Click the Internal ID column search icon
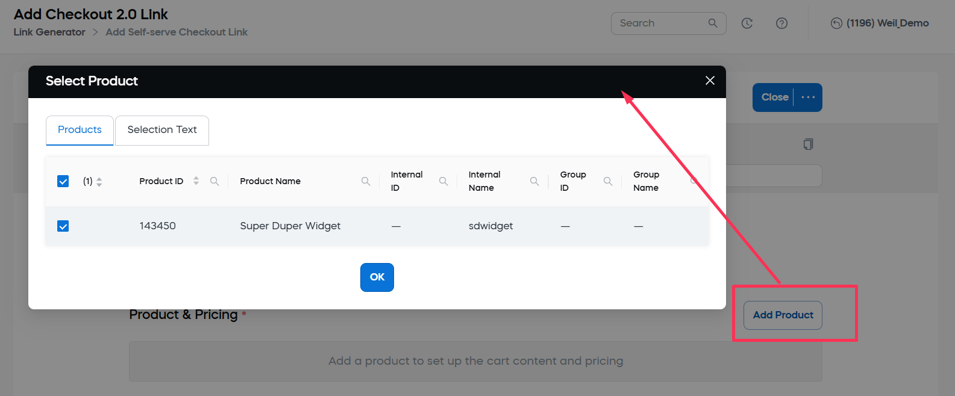This screenshot has height=396, width=955. coord(443,181)
